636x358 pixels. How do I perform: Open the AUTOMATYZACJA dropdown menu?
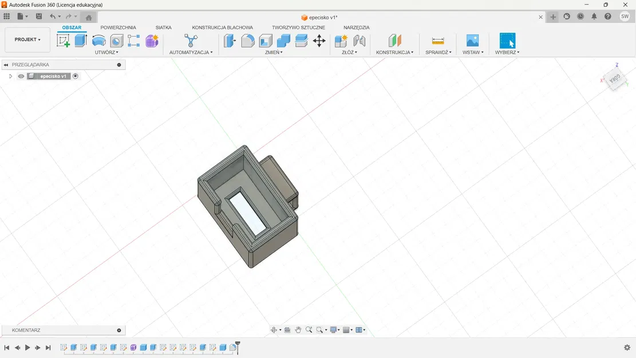pyautogui.click(x=191, y=52)
